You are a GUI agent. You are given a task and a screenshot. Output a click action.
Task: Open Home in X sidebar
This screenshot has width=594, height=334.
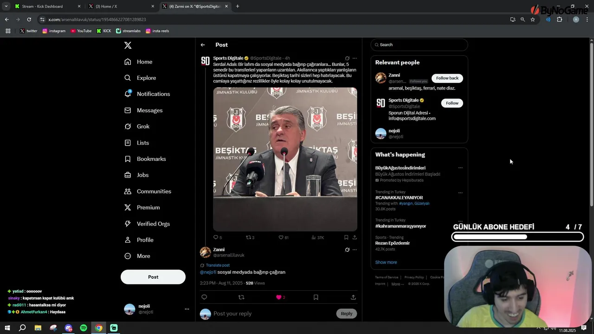138,62
